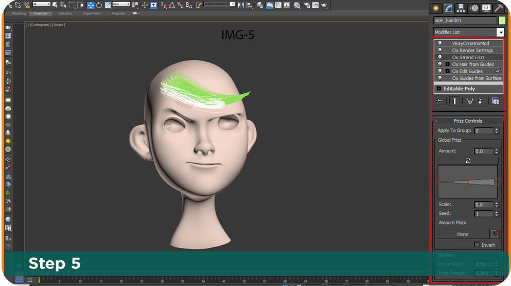Activate the Rotate tool in toolbar
Viewport: 511px width, 286px height.
tap(99, 5)
